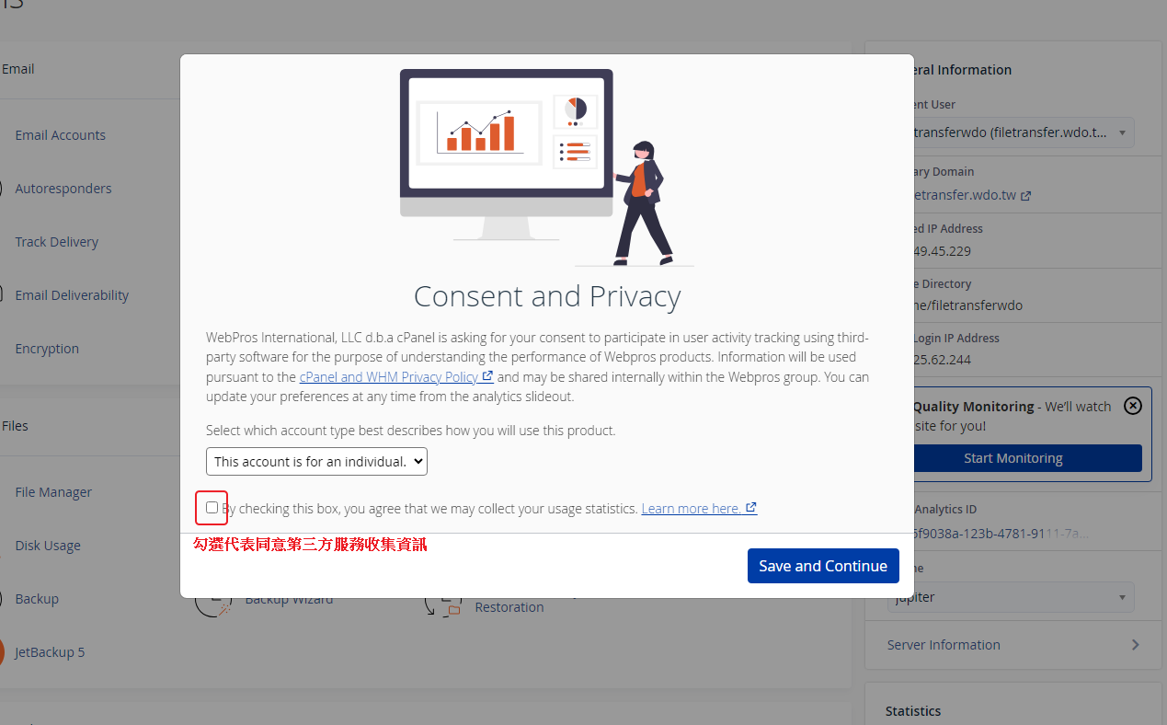
Task: Open File Manager
Action: tap(53, 492)
